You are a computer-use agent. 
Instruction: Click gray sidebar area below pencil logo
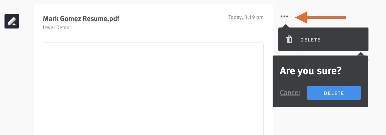(17, 82)
